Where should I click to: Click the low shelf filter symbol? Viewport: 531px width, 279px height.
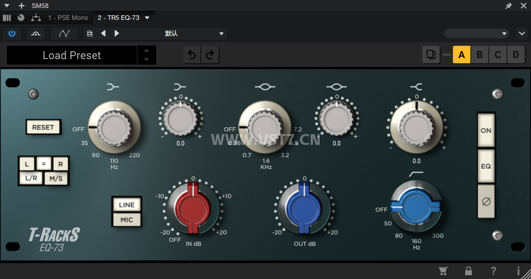113,87
